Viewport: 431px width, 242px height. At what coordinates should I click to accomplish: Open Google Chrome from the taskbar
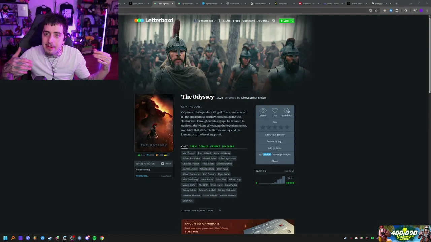coord(102,238)
